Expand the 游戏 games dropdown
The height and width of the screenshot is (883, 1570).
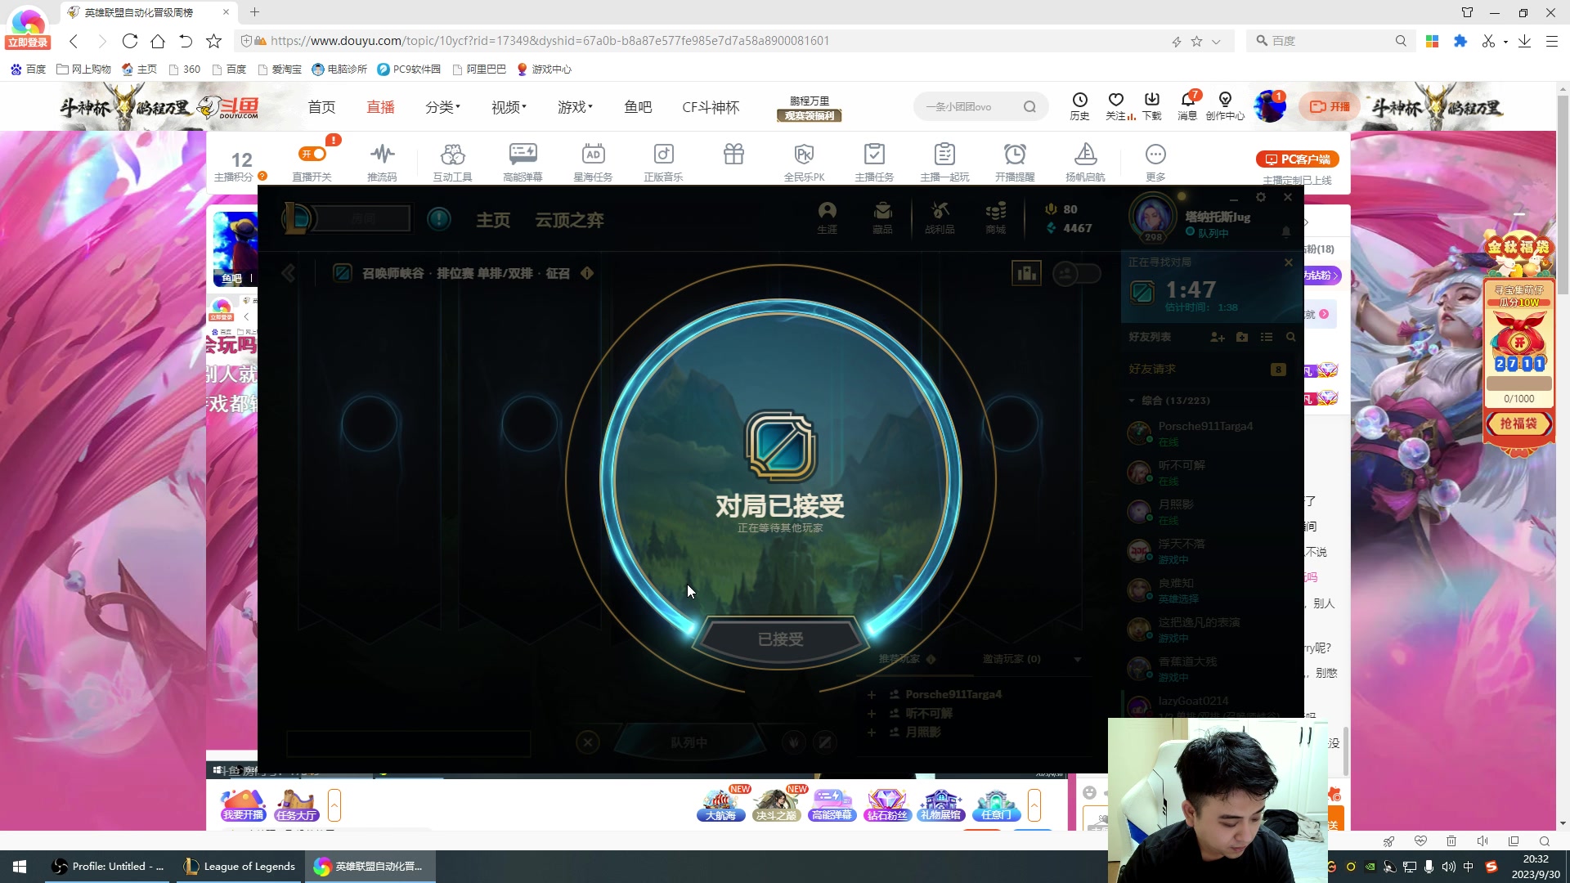point(575,107)
